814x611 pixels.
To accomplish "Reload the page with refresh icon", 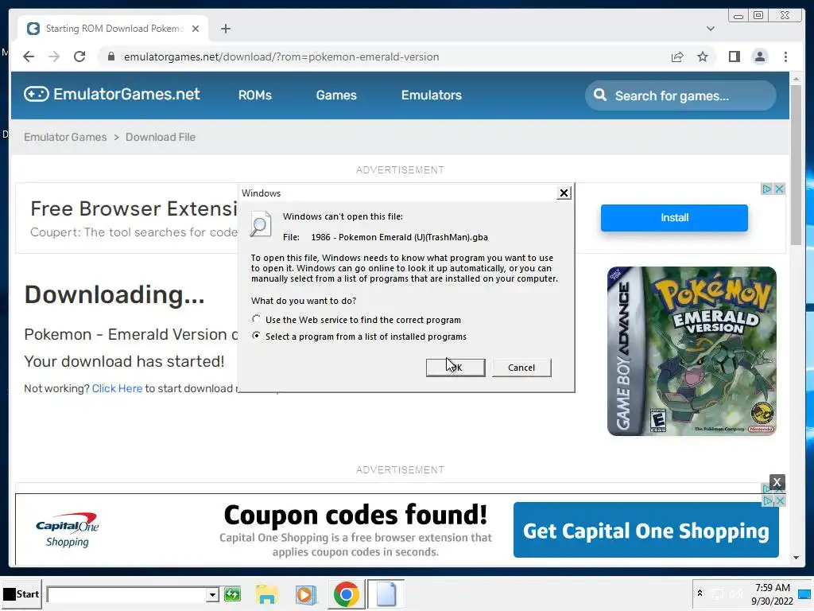I will point(79,56).
